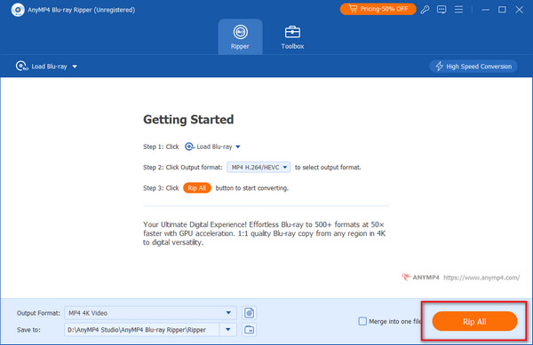This screenshot has height=345, width=533.
Task: Switch to the Toolbox tab
Action: (x=292, y=36)
